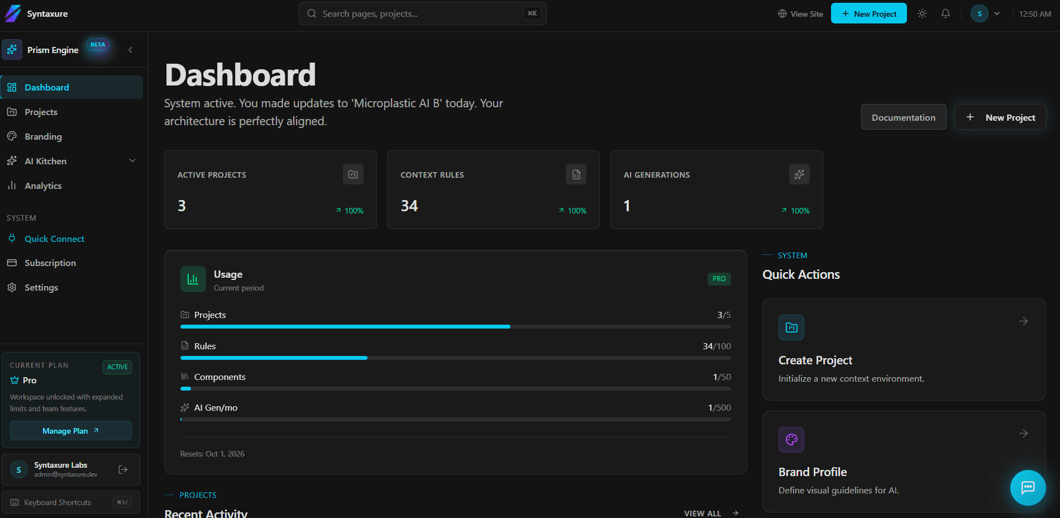The image size is (1060, 518).
Task: Click the arrow on Create Project card
Action: tap(1023, 321)
